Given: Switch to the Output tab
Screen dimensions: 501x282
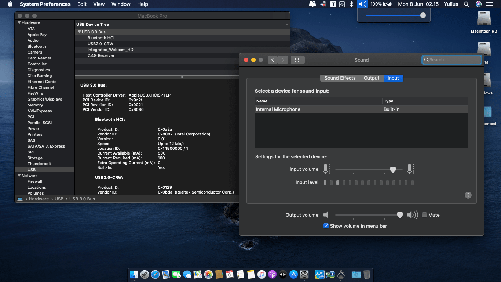Looking at the screenshot, I should pyautogui.click(x=372, y=78).
